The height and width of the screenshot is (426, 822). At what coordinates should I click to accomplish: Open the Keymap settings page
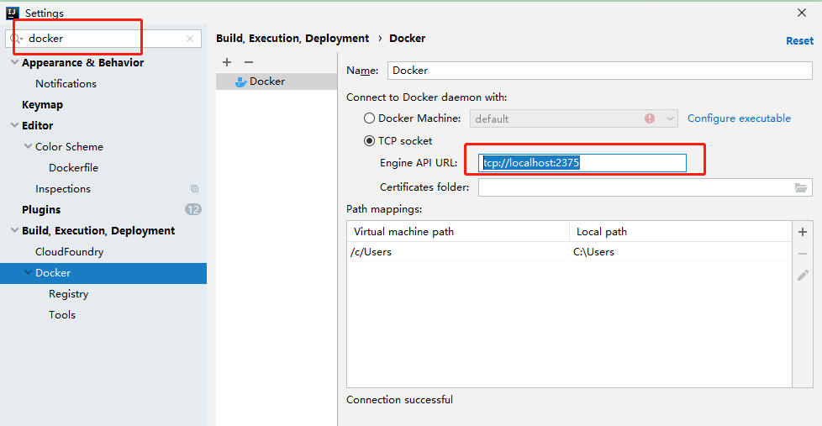click(x=42, y=105)
